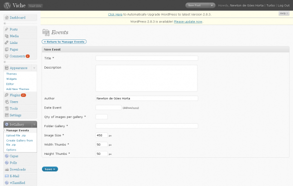
Task: Click the Appearance icon in sidebar
Action: tap(7, 68)
